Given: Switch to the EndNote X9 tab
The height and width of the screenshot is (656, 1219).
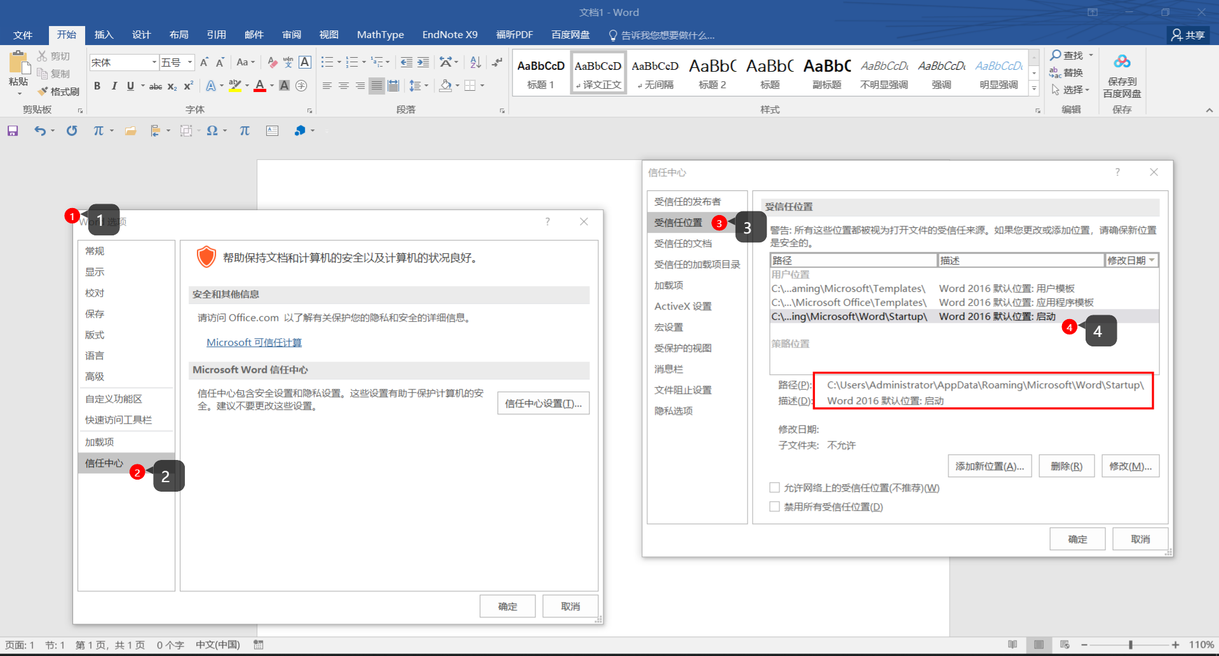Looking at the screenshot, I should [450, 35].
